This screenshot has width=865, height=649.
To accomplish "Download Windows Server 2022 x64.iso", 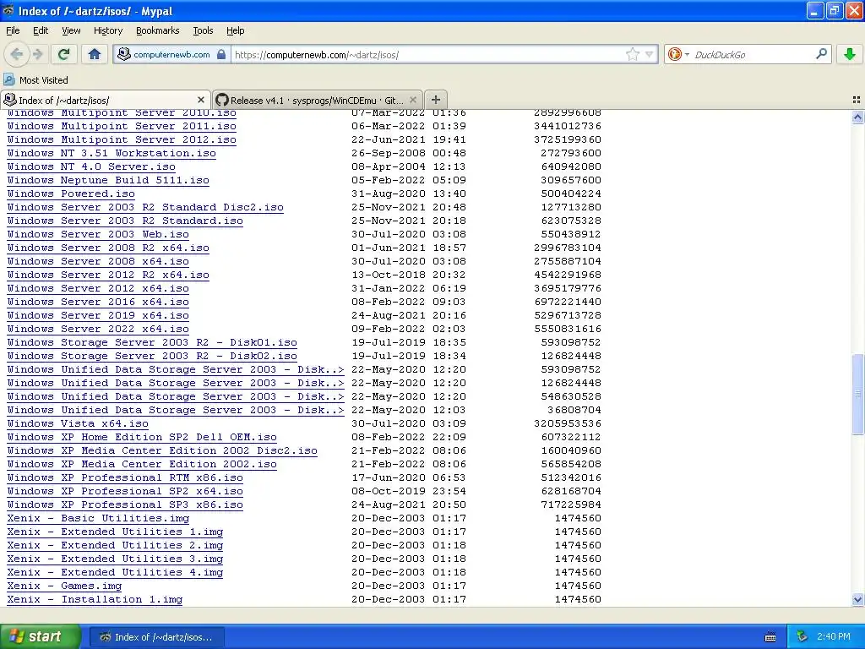I will [98, 329].
